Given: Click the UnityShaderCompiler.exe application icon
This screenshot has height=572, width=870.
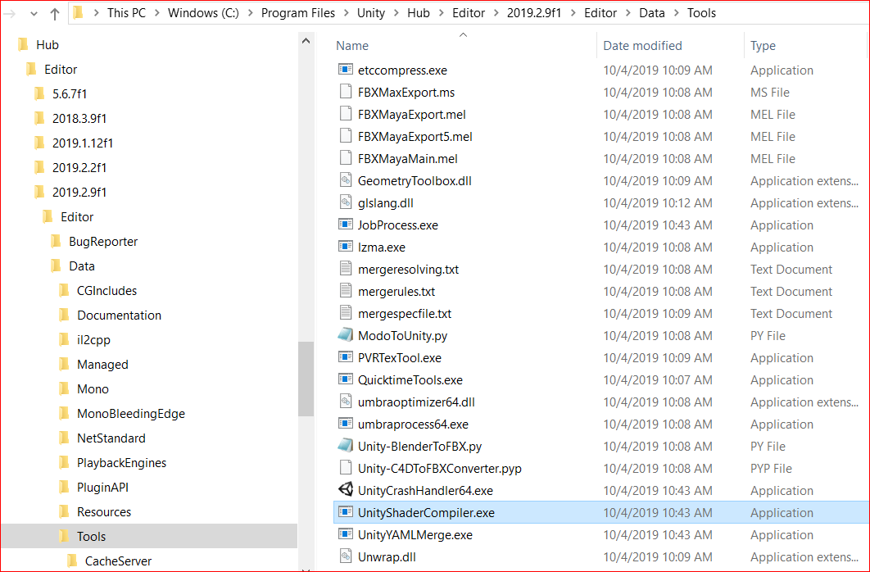Looking at the screenshot, I should (x=346, y=512).
